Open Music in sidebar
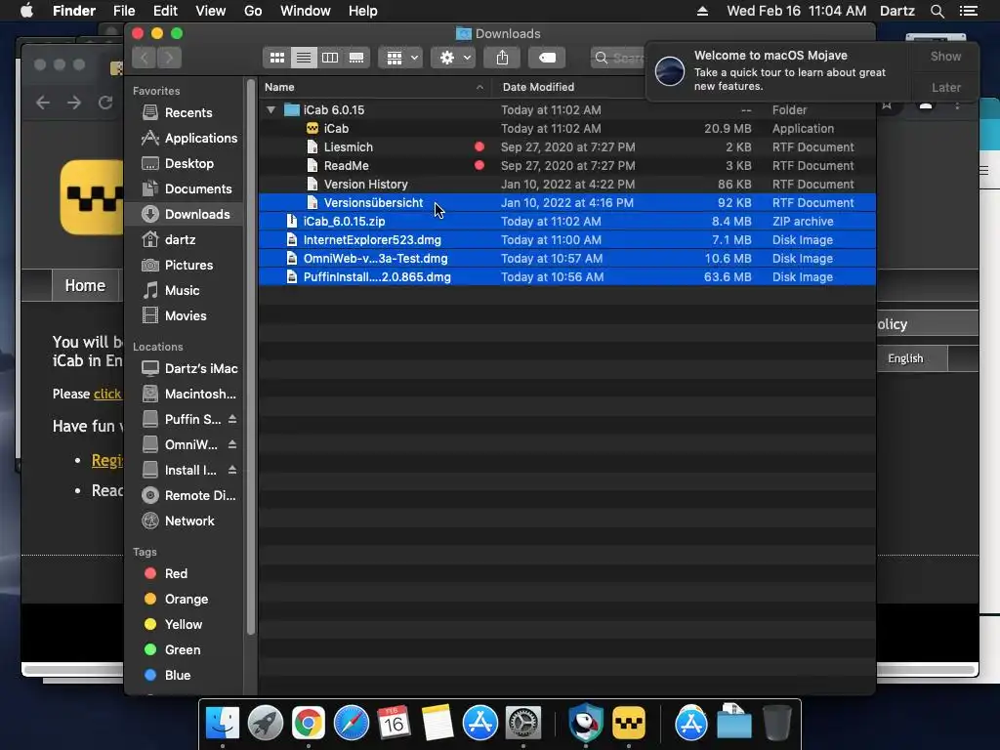Image resolution: width=1000 pixels, height=750 pixels. 182,290
